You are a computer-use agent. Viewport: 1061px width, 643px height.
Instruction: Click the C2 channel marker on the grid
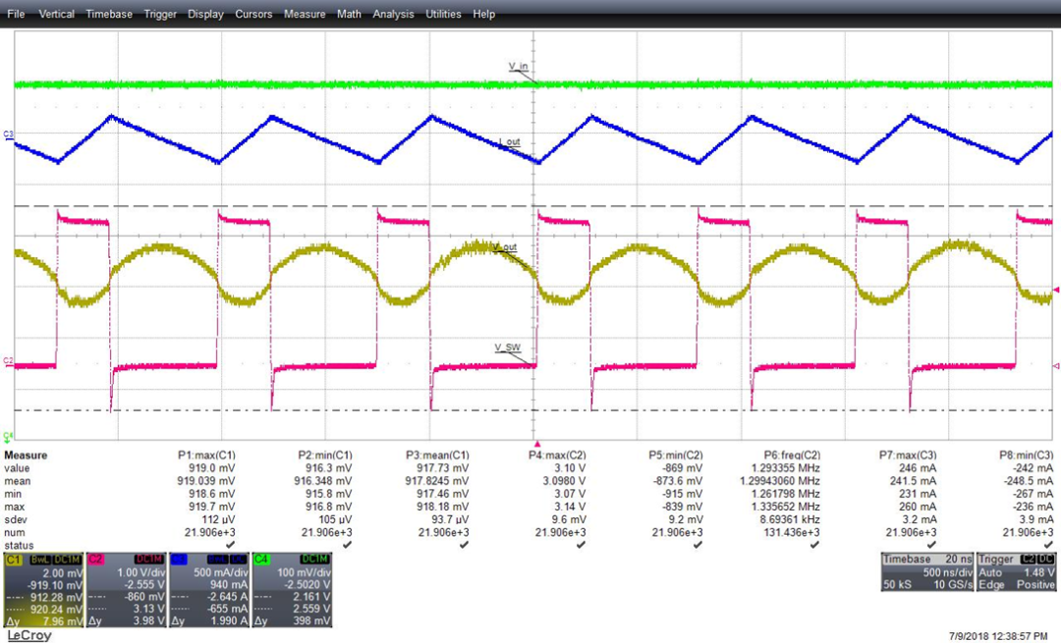click(x=8, y=361)
